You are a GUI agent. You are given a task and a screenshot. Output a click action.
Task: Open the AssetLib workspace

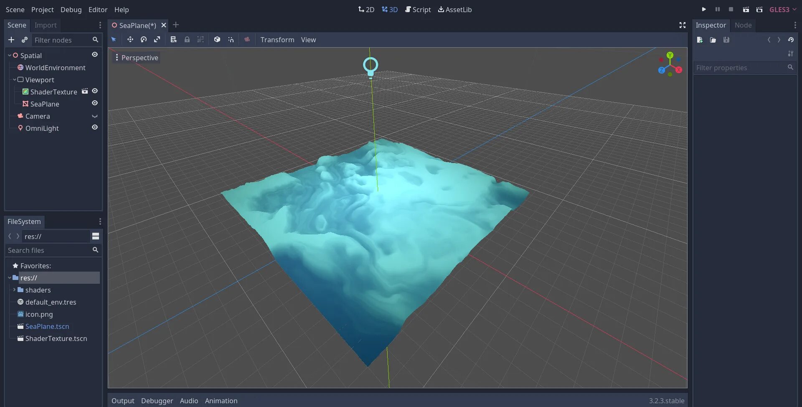tap(455, 10)
